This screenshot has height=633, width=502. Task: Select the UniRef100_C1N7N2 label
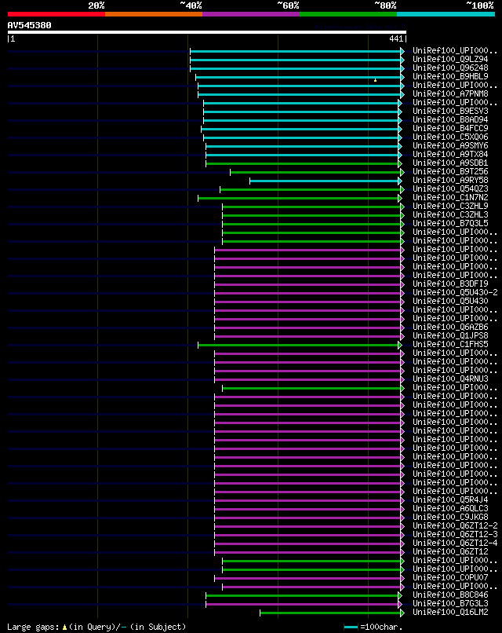point(450,197)
